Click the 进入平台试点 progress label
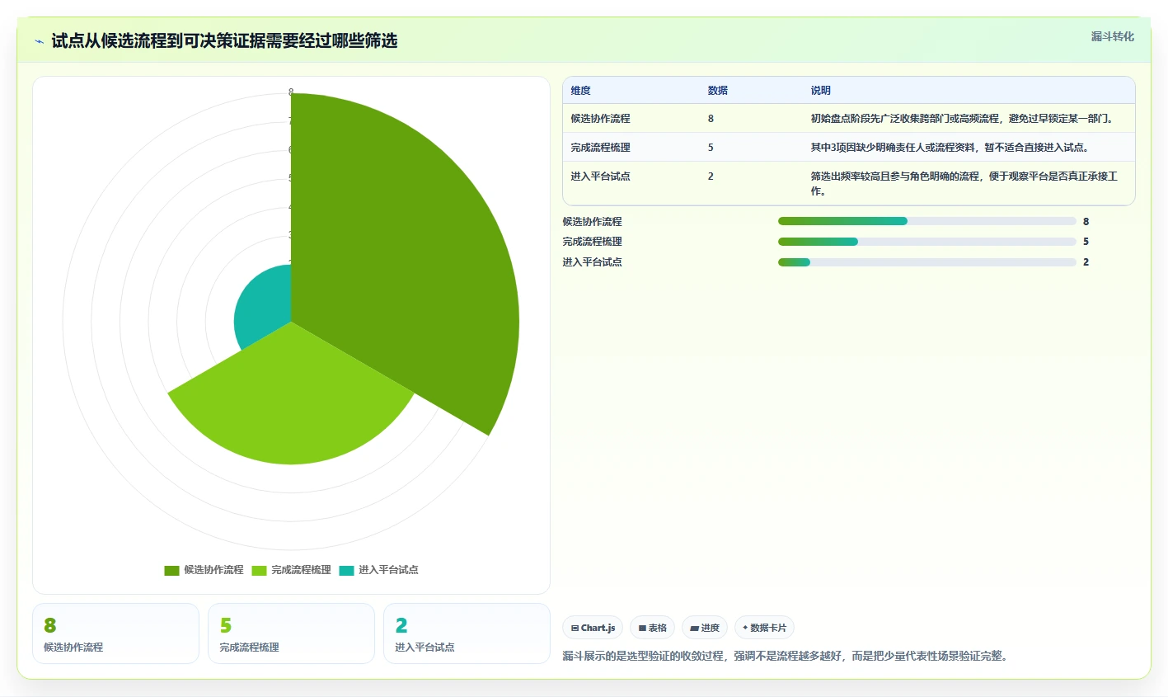This screenshot has height=697, width=1168. (592, 262)
